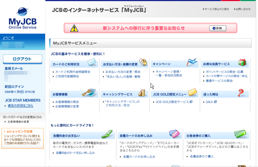Click the 登録 Eメール label in sidebar
Image resolution: width=258 pixels, height=167 pixels.
coord(14,68)
